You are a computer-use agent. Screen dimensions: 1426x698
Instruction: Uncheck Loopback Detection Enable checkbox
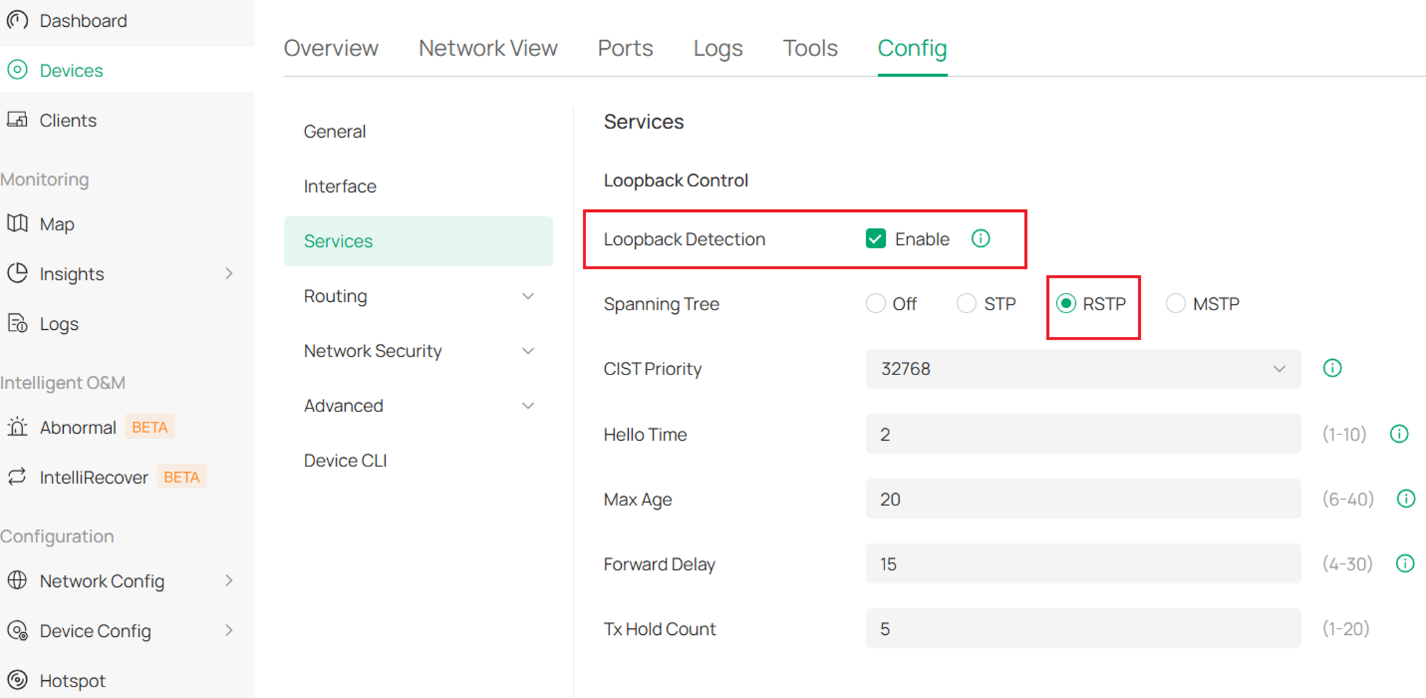coord(876,239)
